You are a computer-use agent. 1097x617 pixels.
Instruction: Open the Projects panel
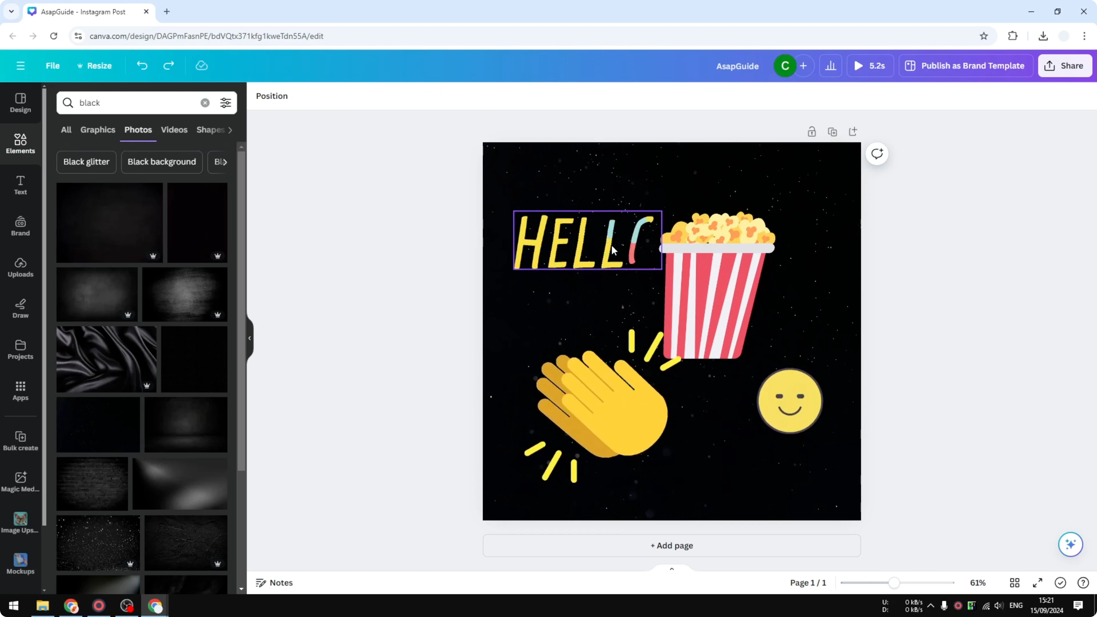[x=21, y=350]
